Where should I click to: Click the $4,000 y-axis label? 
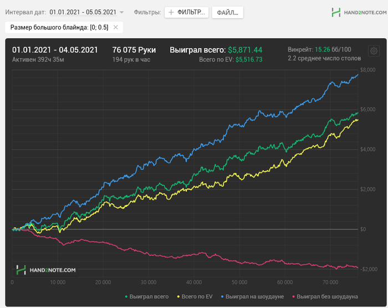tap(367, 149)
